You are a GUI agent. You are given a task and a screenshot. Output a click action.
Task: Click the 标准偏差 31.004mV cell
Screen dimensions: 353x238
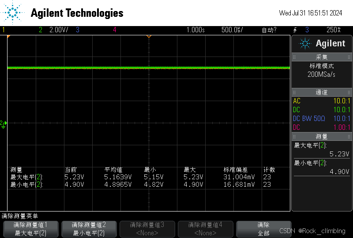click(239, 177)
